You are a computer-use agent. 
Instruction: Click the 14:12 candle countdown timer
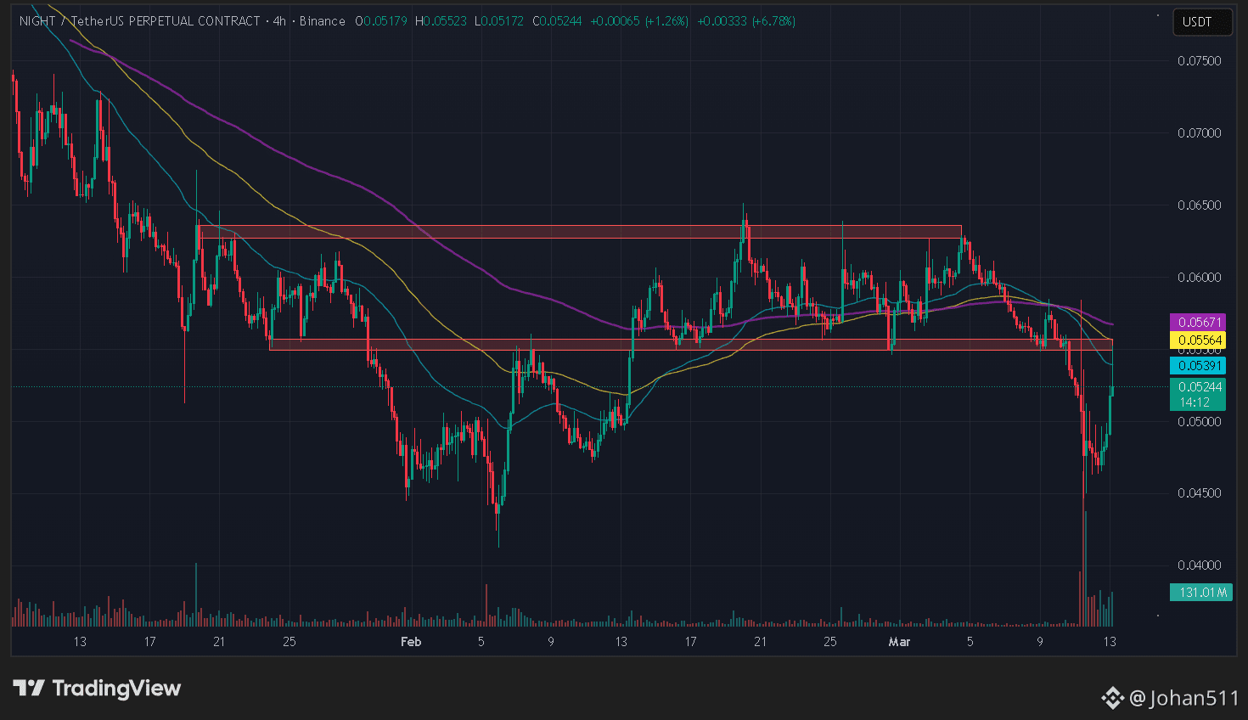1194,402
